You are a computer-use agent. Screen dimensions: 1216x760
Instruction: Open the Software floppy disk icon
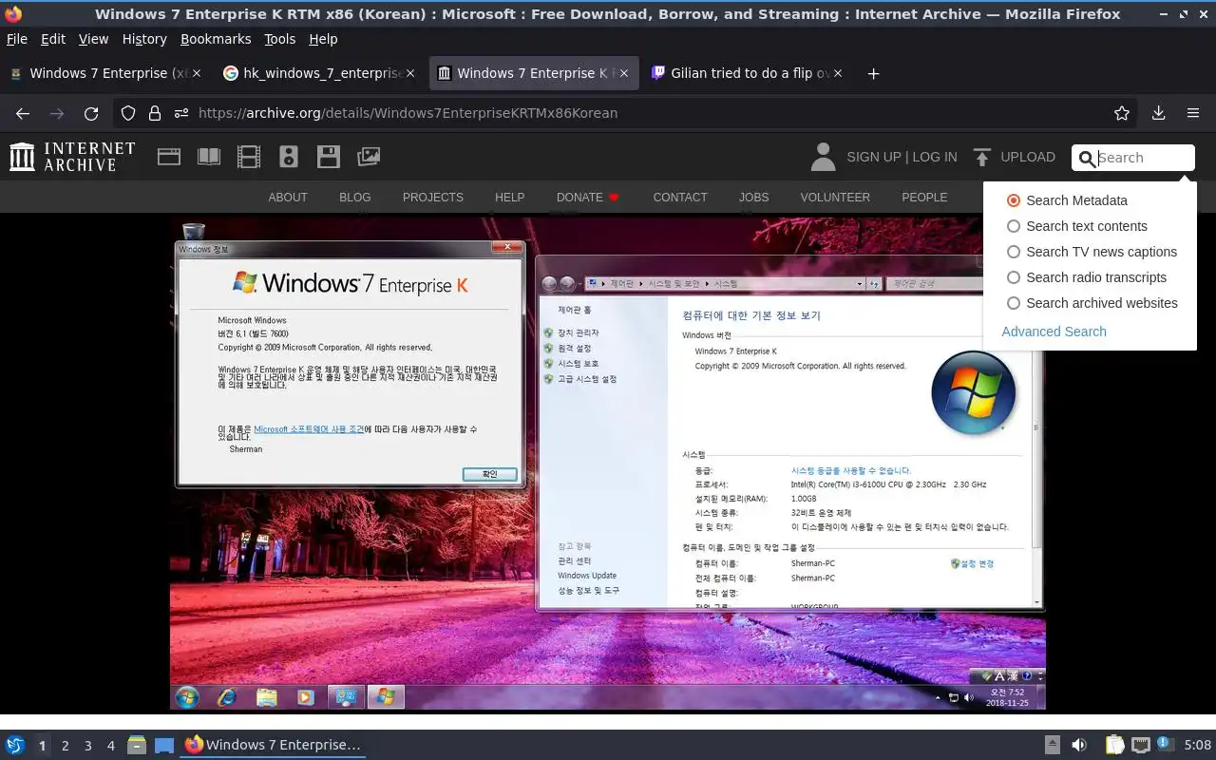(329, 157)
